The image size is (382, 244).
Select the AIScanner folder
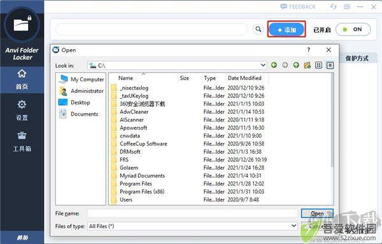(132, 120)
